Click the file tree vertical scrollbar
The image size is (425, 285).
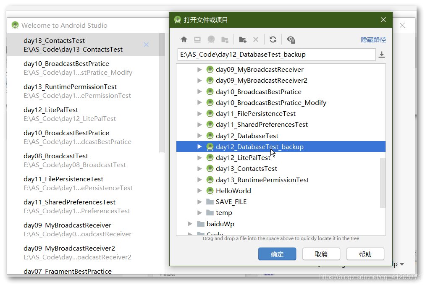[383, 183]
